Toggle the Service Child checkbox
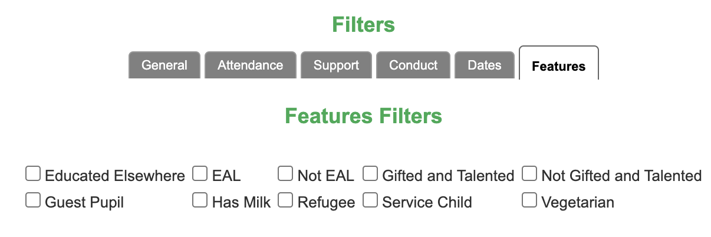The image size is (711, 237). pos(370,200)
